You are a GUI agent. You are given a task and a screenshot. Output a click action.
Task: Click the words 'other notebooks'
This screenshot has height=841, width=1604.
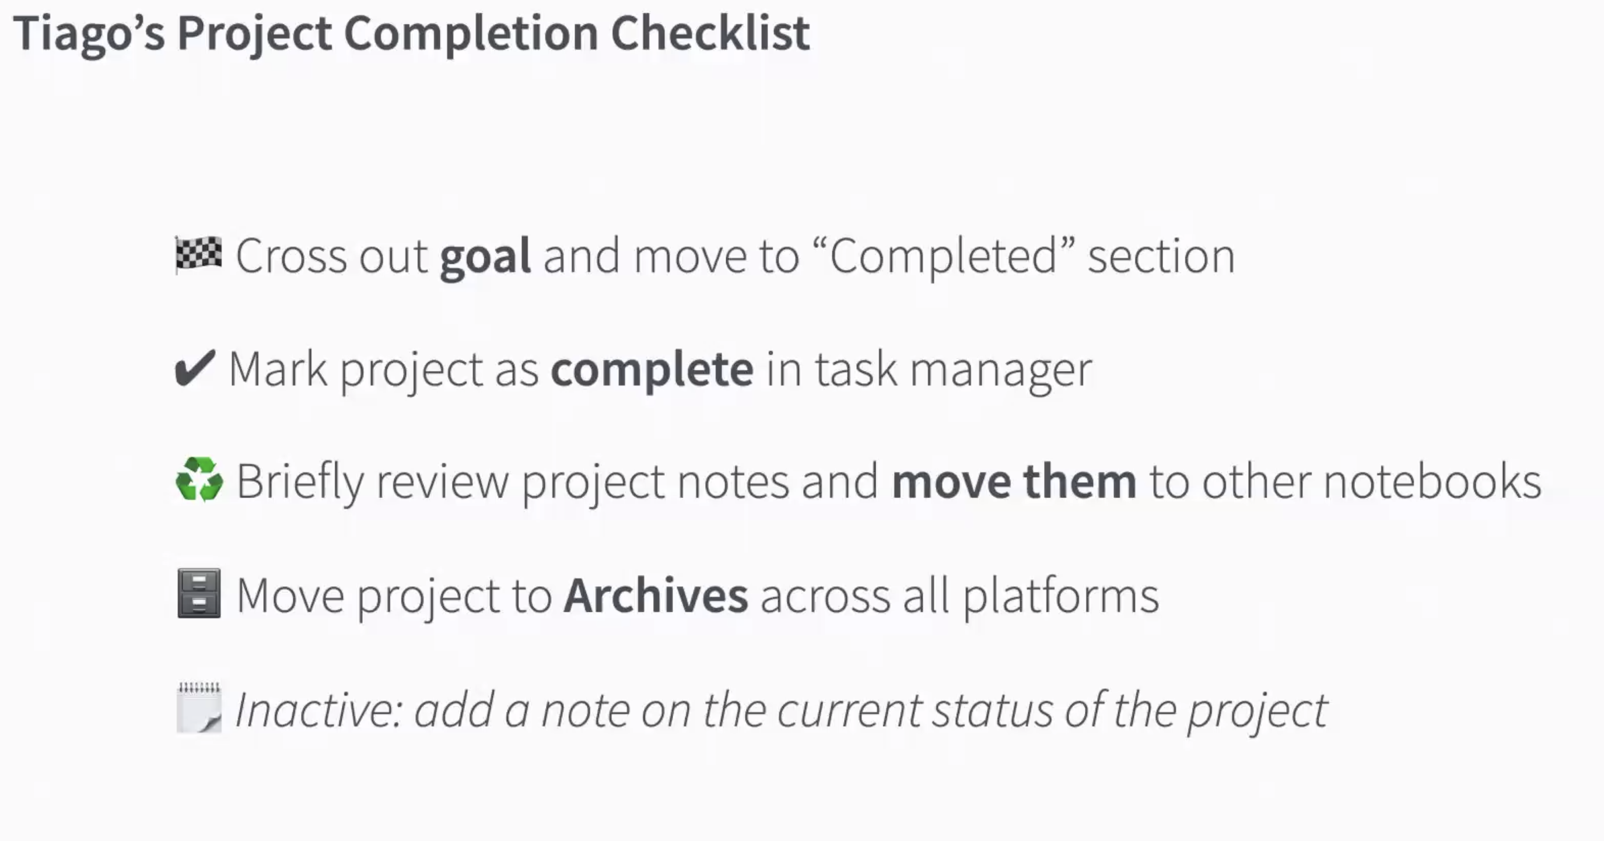[1371, 481]
